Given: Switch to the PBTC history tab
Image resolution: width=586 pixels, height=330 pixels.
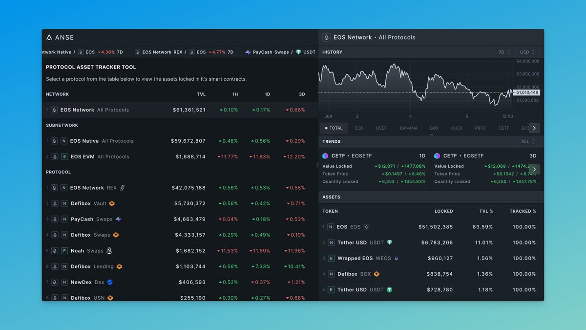Looking at the screenshot, I should pyautogui.click(x=481, y=128).
